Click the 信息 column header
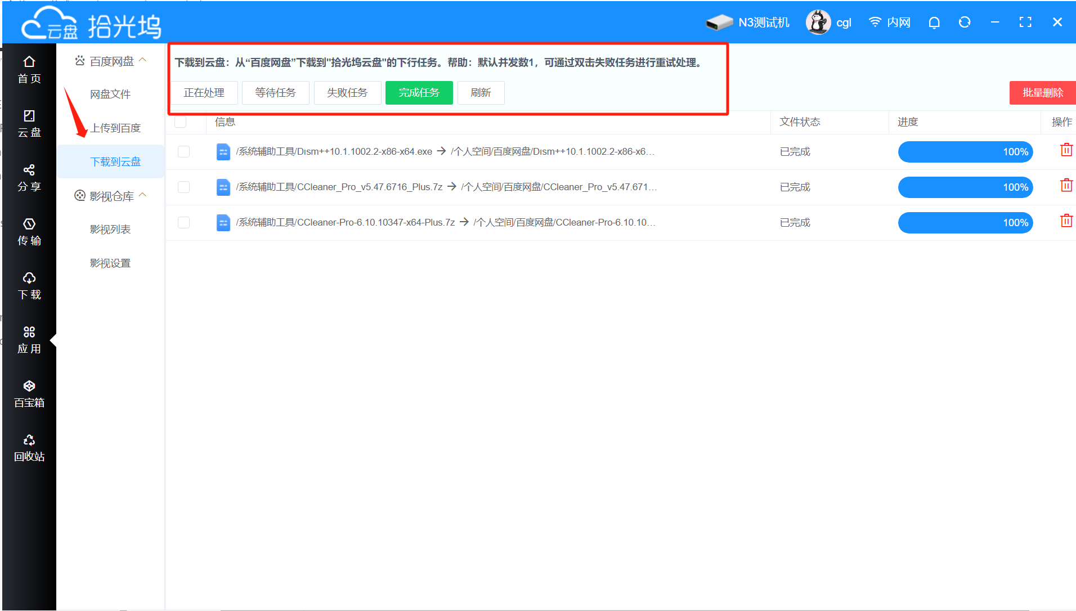 click(225, 122)
